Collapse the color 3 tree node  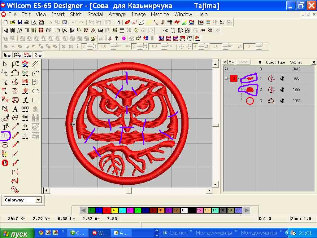pos(226,78)
